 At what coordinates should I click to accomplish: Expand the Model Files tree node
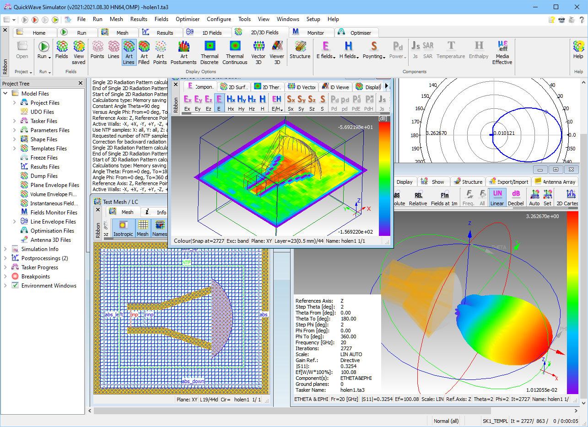pos(5,94)
